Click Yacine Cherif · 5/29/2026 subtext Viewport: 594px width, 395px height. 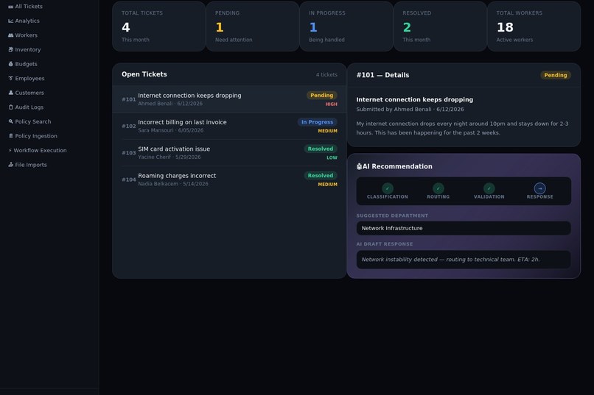click(170, 157)
